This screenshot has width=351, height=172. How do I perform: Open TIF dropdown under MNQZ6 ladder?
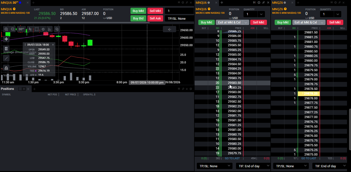point(330,166)
